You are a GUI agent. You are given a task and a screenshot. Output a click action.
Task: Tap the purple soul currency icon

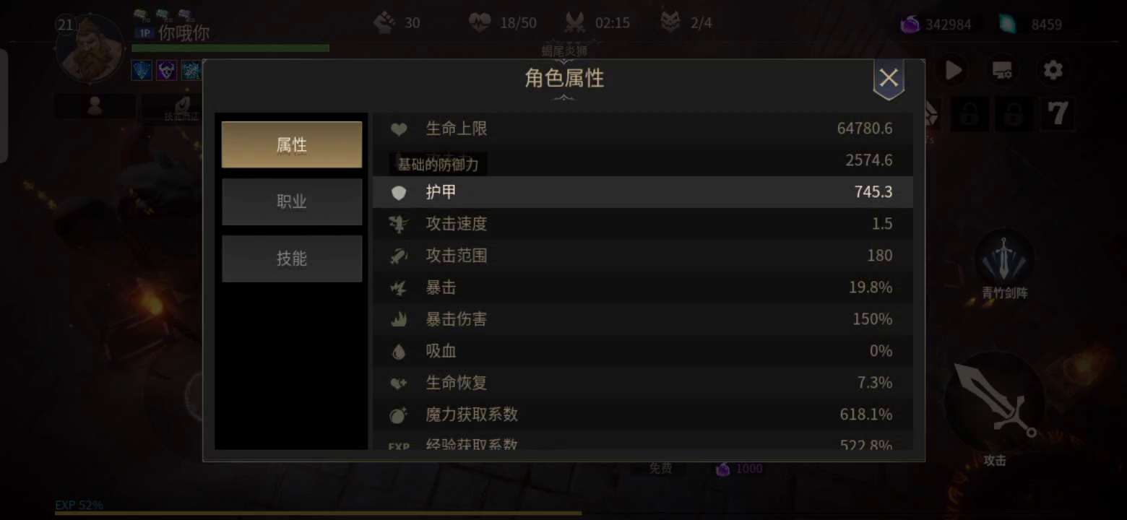pos(910,25)
